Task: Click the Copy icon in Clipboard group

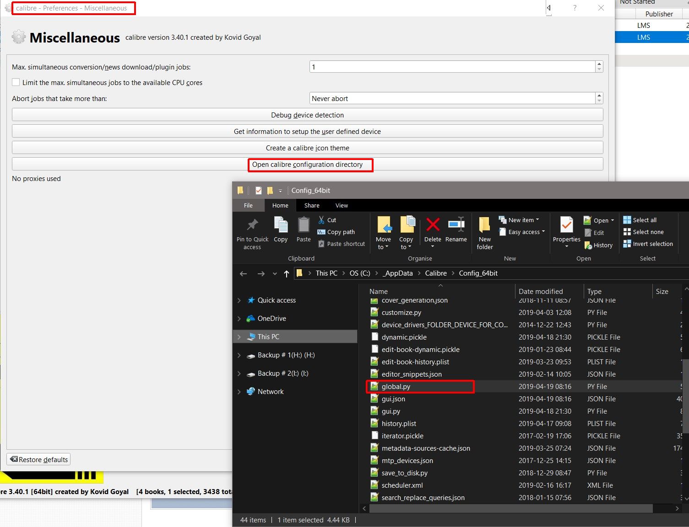Action: click(281, 225)
